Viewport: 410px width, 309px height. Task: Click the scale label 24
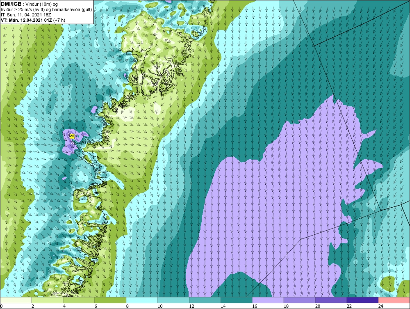(x=381, y=306)
